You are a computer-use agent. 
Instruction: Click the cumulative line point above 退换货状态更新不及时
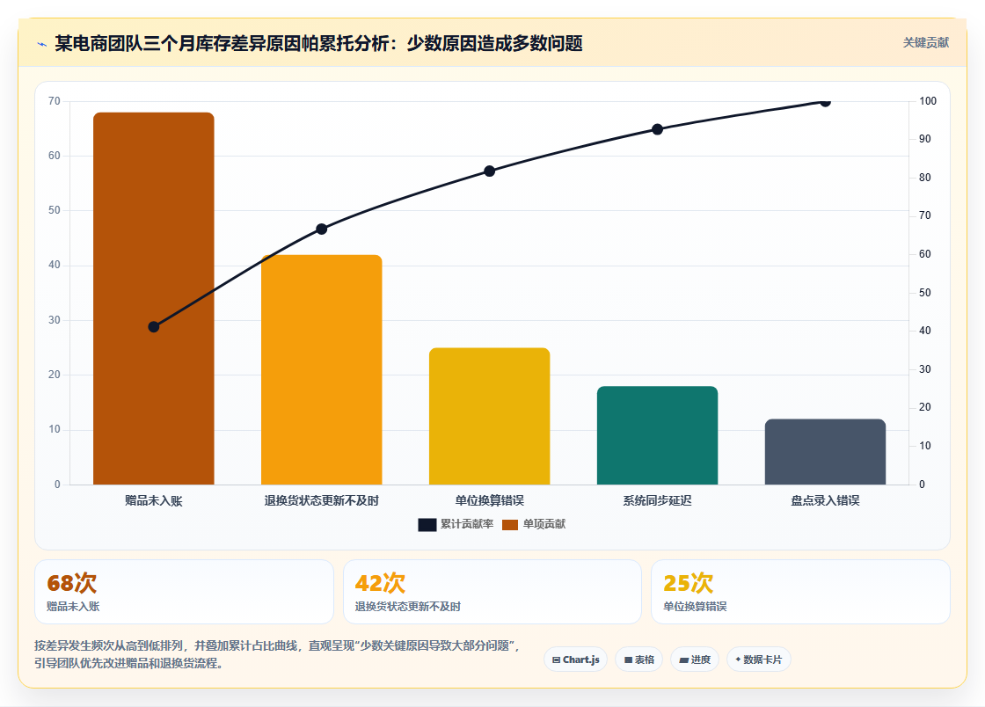pos(322,230)
